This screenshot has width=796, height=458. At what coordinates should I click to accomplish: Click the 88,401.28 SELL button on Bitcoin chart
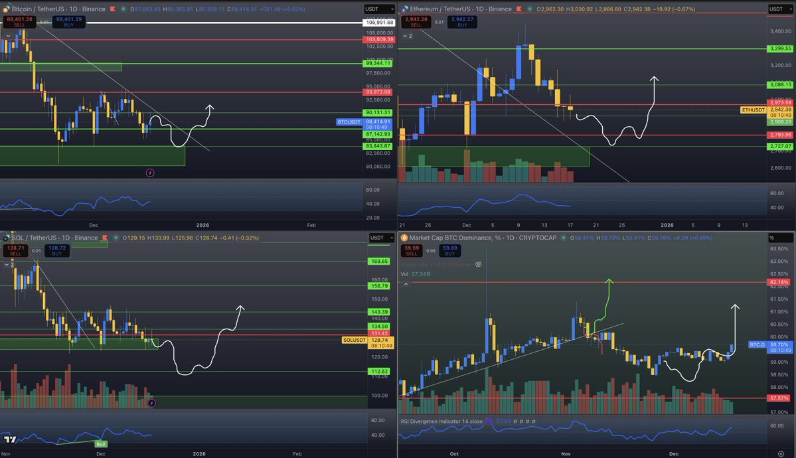[19, 22]
